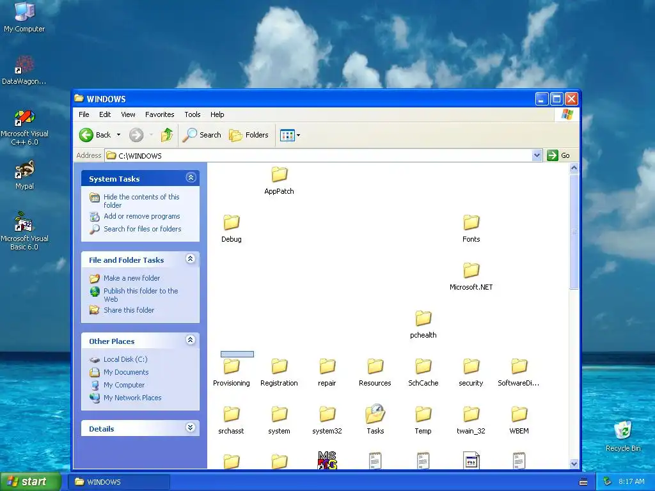
Task: Select the DataWagon desktop shortcut
Action: click(24, 70)
